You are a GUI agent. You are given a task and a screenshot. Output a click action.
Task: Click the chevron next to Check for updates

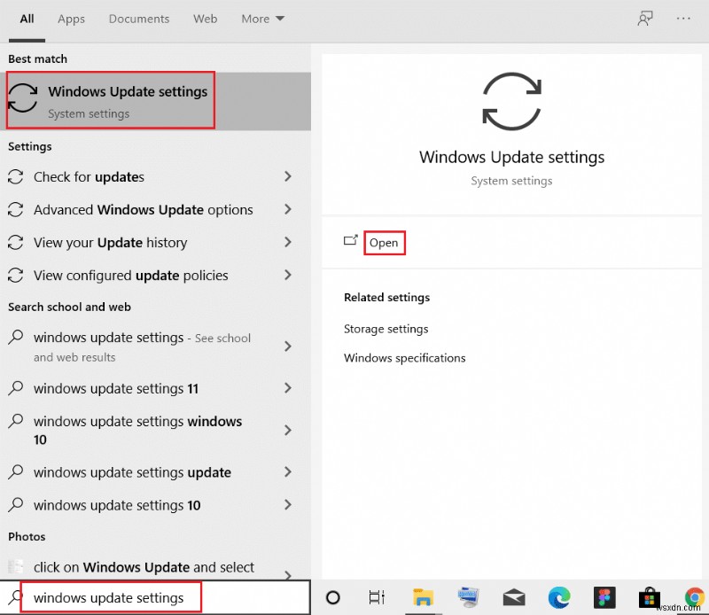tap(289, 176)
